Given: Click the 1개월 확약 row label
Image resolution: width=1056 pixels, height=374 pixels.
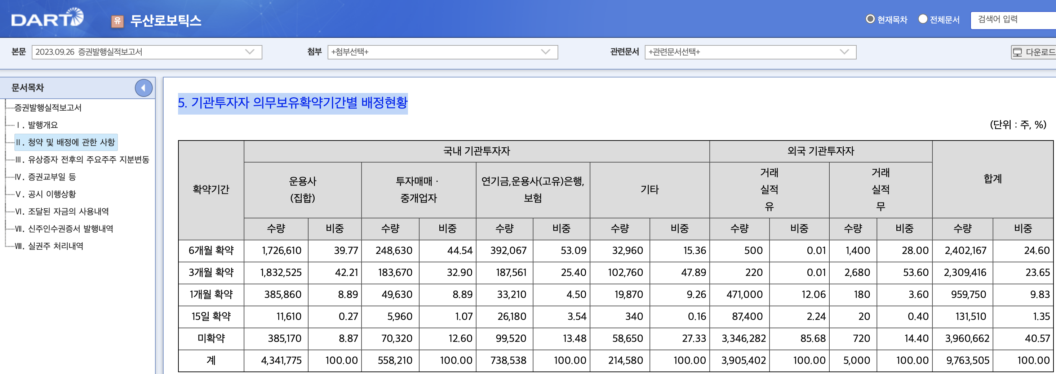Looking at the screenshot, I should (211, 294).
